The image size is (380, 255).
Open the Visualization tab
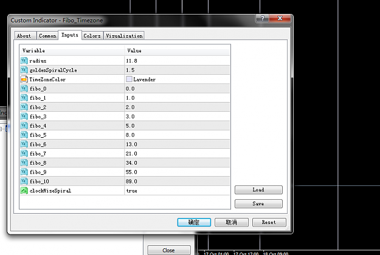pyautogui.click(x=124, y=36)
